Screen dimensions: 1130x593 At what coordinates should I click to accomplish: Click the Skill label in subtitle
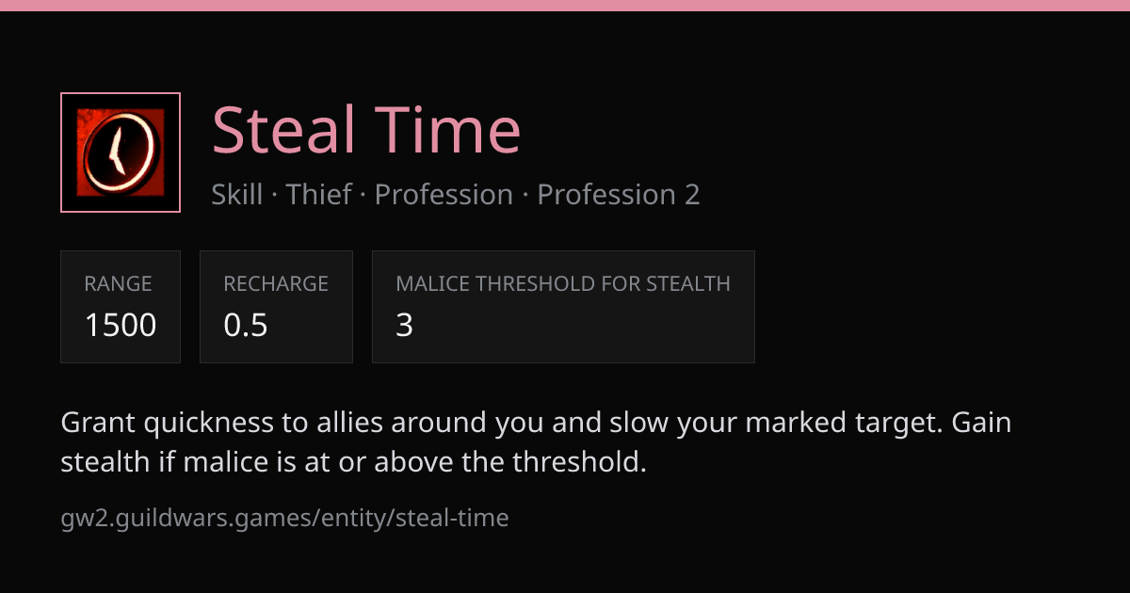click(237, 195)
